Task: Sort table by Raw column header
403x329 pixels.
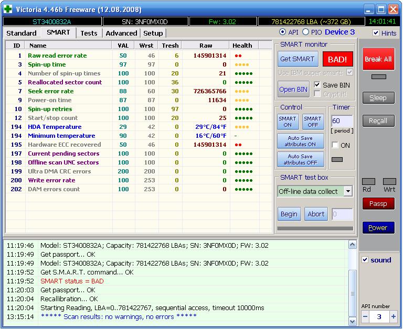Action: [206, 46]
